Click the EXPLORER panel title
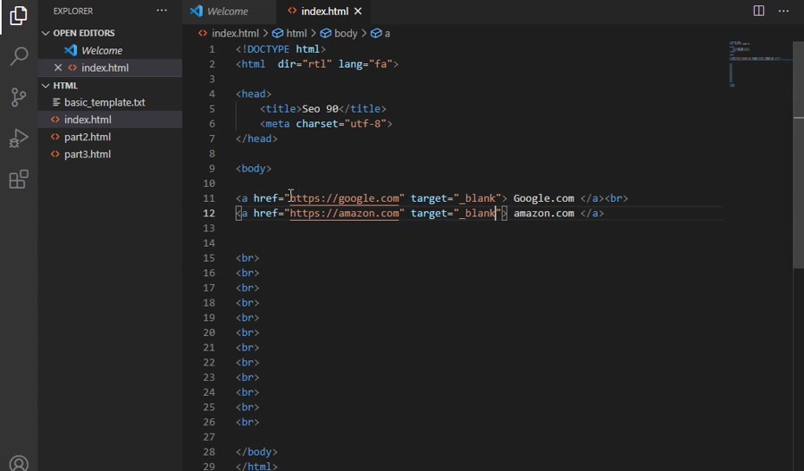The image size is (804, 471). [73, 11]
